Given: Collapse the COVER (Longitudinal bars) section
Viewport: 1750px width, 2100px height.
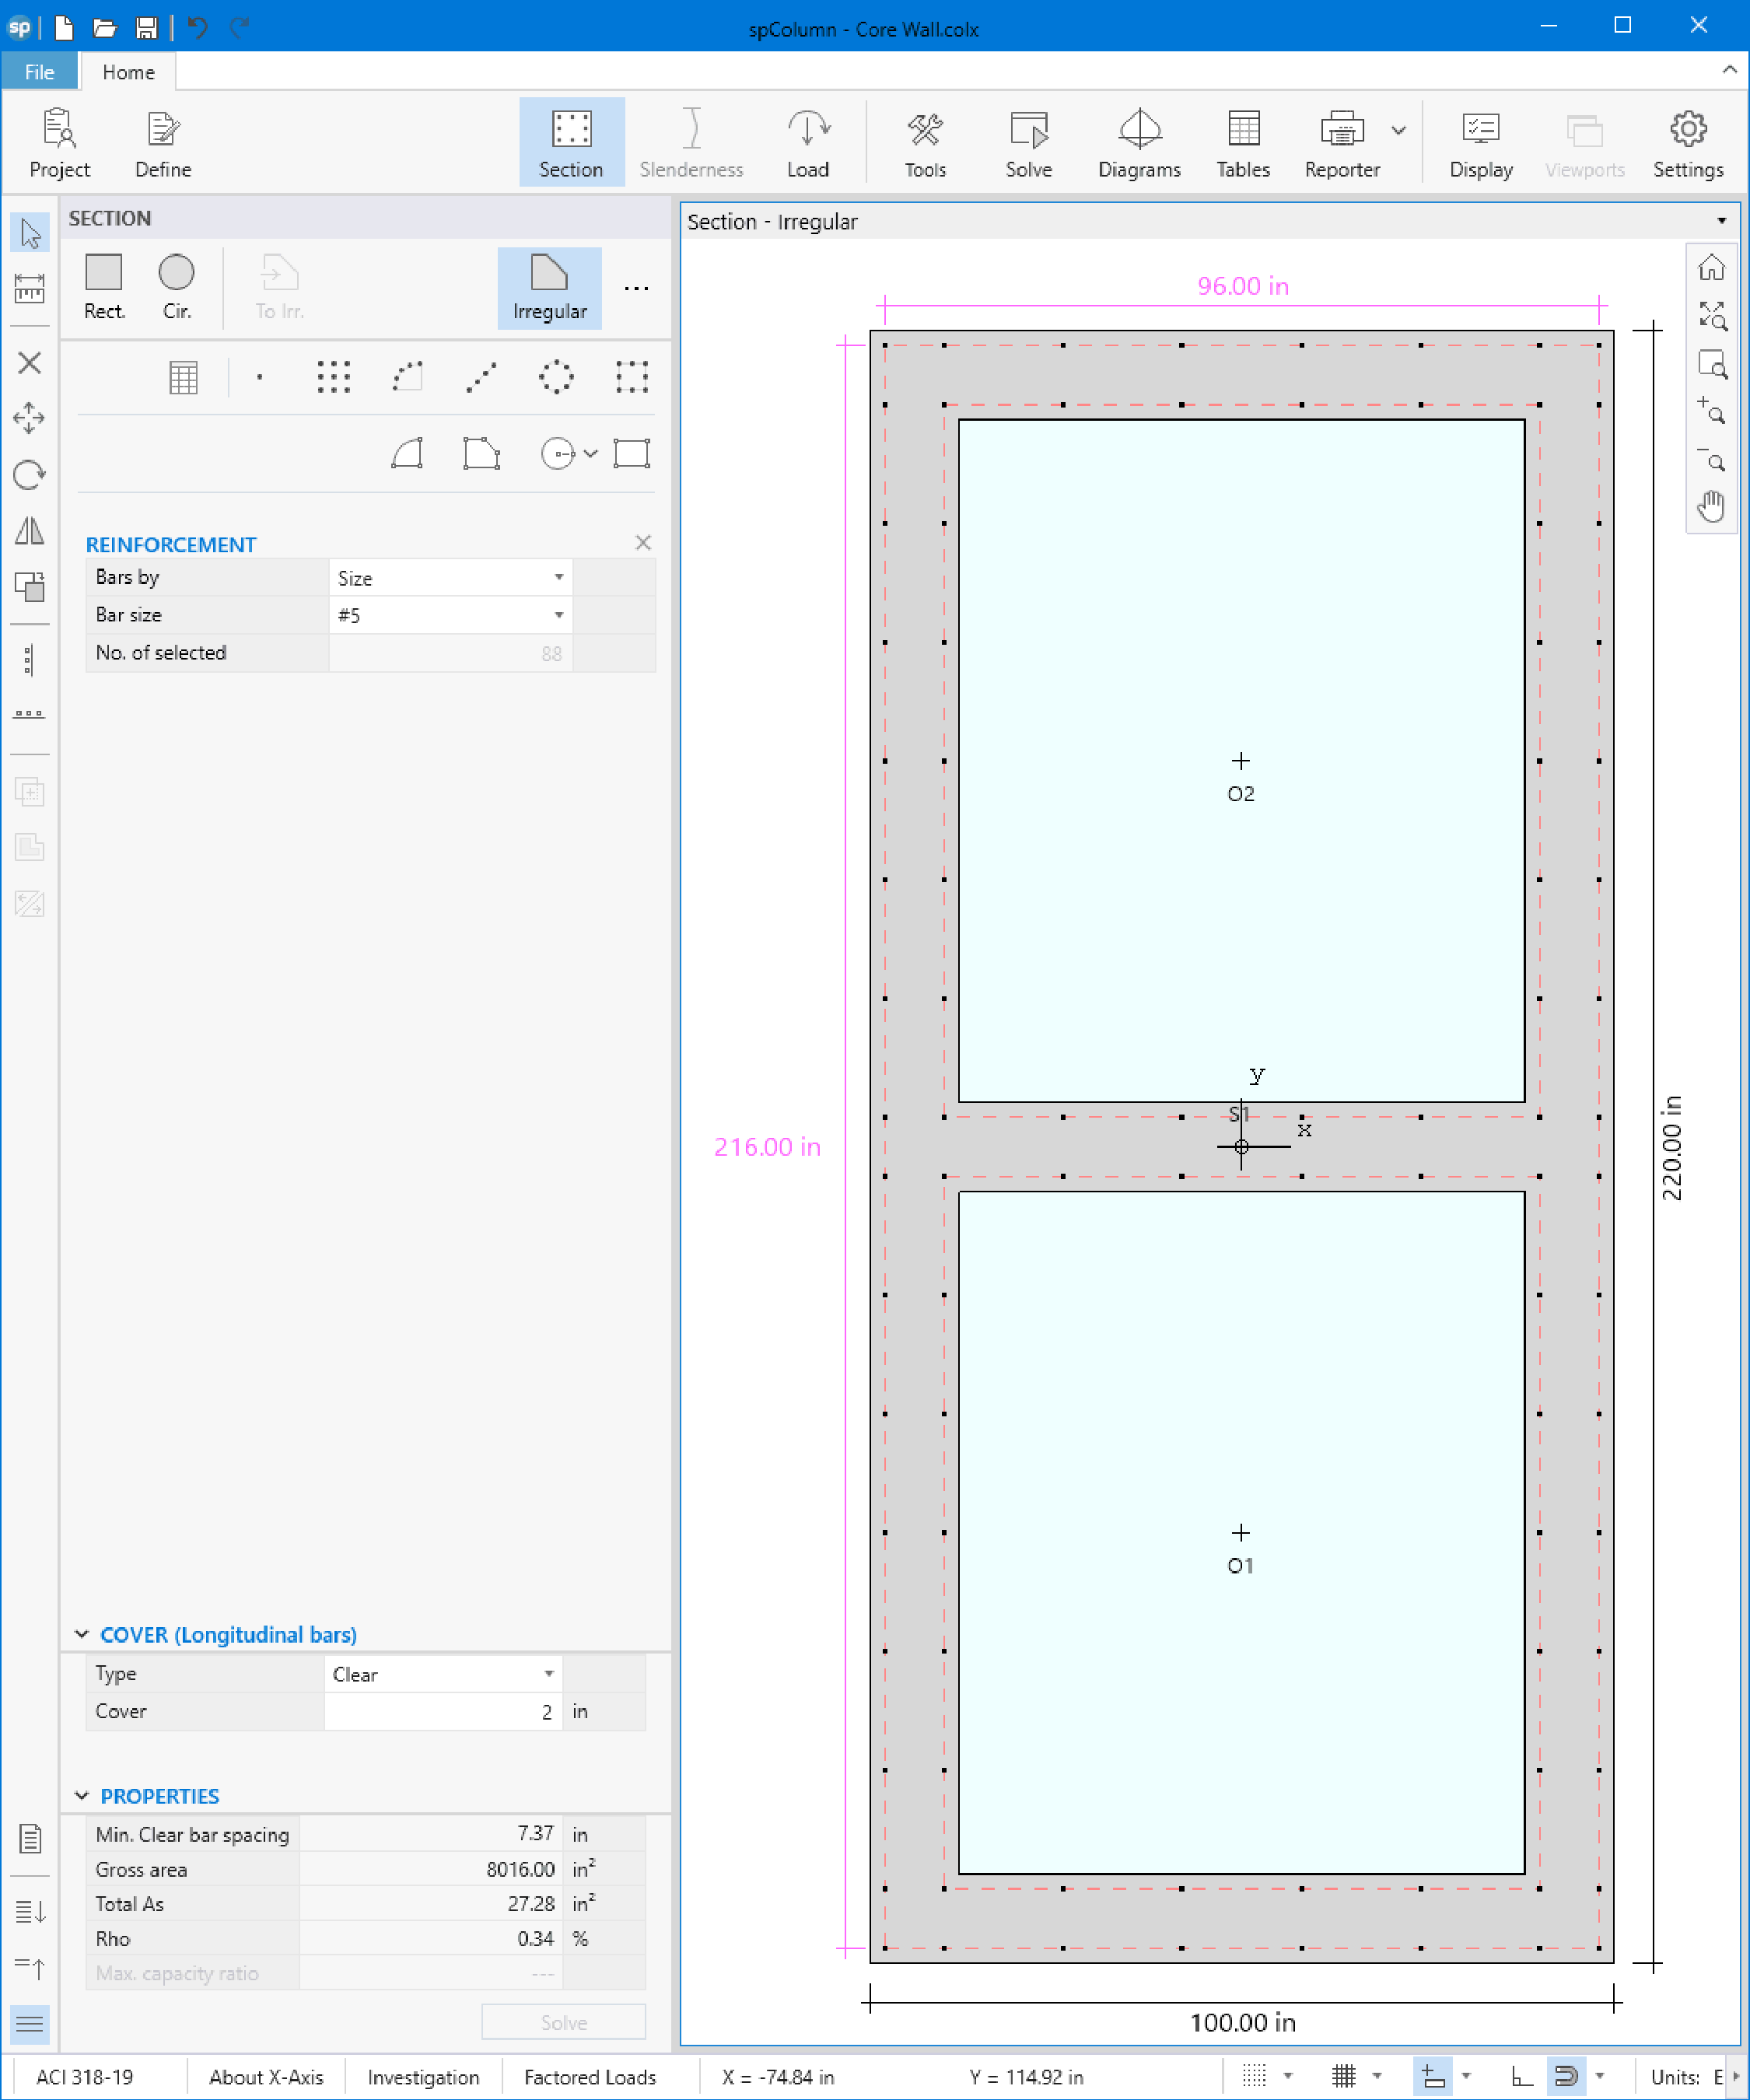Looking at the screenshot, I should (82, 1634).
